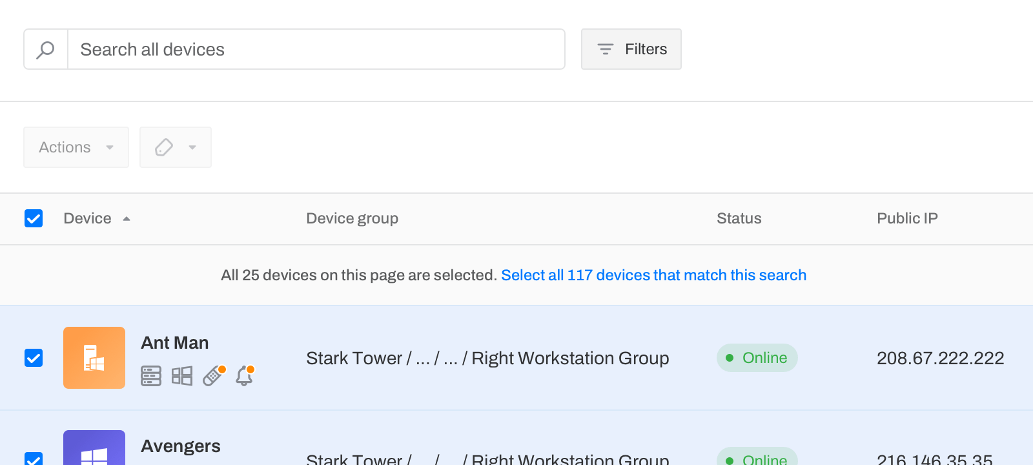Open the tag dropdown menu
This screenshot has width=1033, height=465.
pos(176,147)
